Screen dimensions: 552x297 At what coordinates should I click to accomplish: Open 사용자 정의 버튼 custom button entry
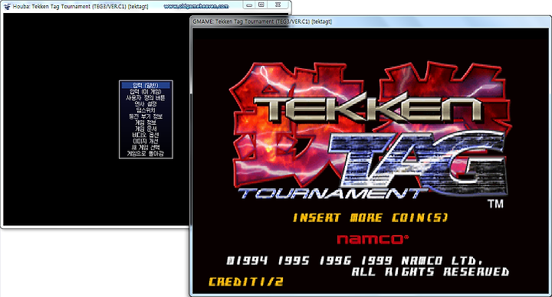[146, 98]
